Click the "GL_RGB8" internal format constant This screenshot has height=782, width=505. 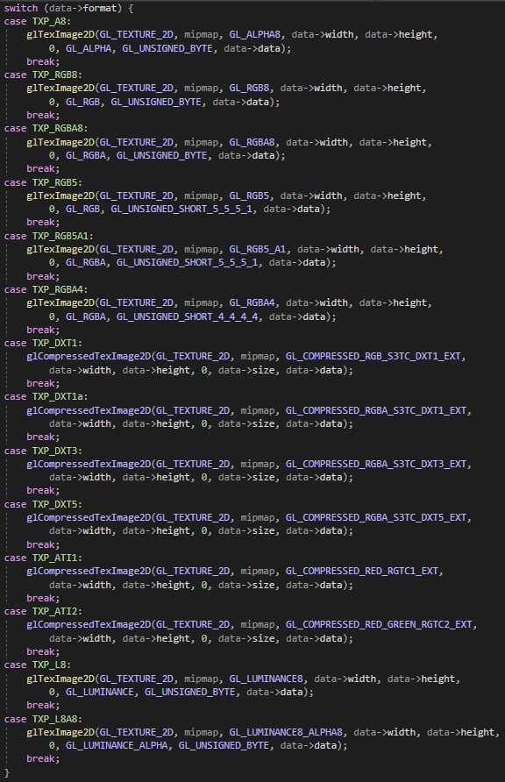click(x=249, y=89)
